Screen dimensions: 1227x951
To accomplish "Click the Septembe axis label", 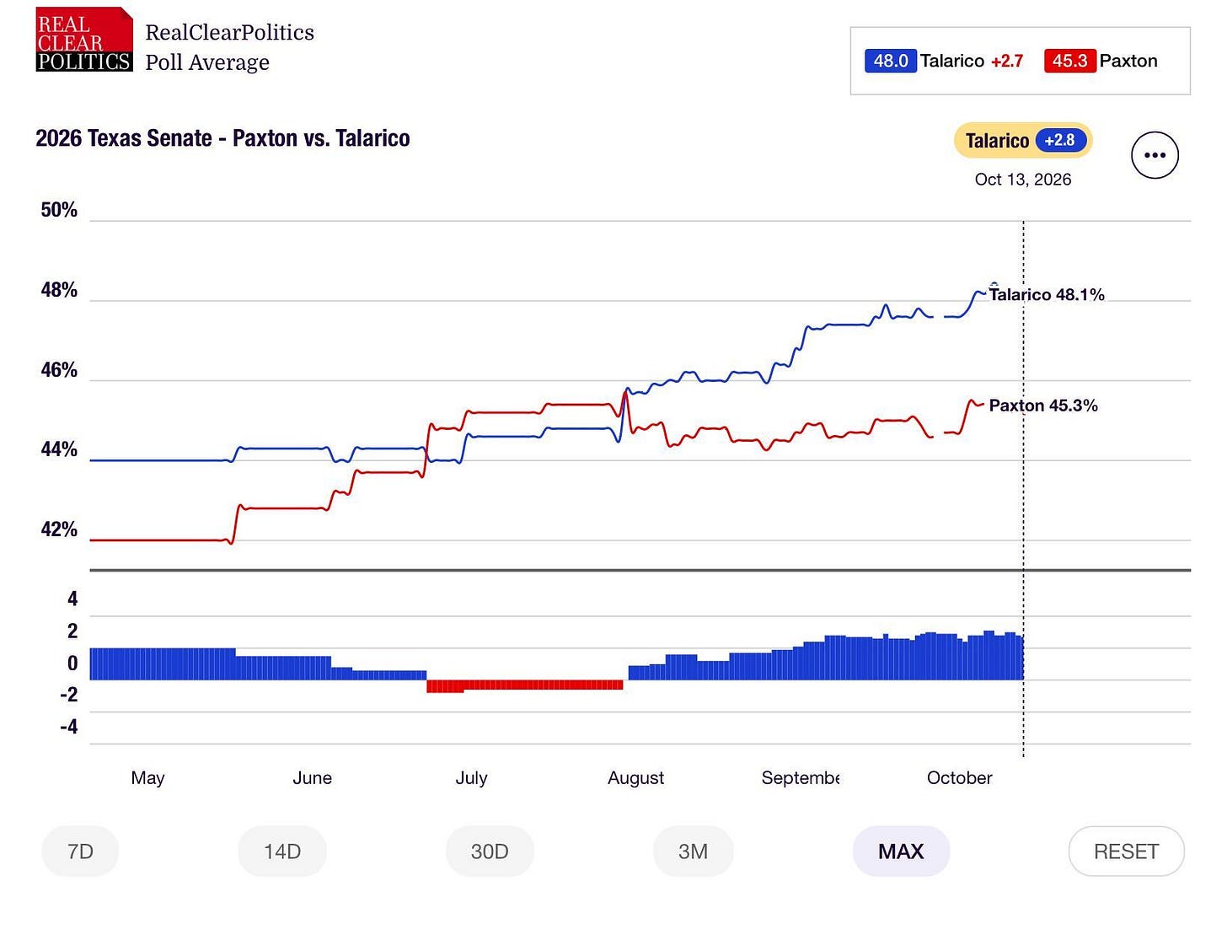I will coord(801,778).
